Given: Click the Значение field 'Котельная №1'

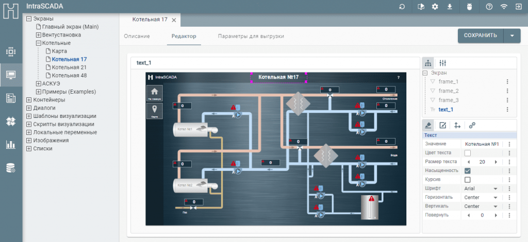Looking at the screenshot, I should point(482,144).
